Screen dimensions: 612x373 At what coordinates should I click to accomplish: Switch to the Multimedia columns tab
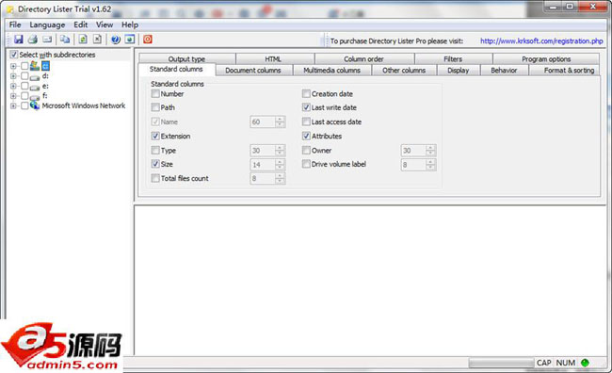(331, 71)
